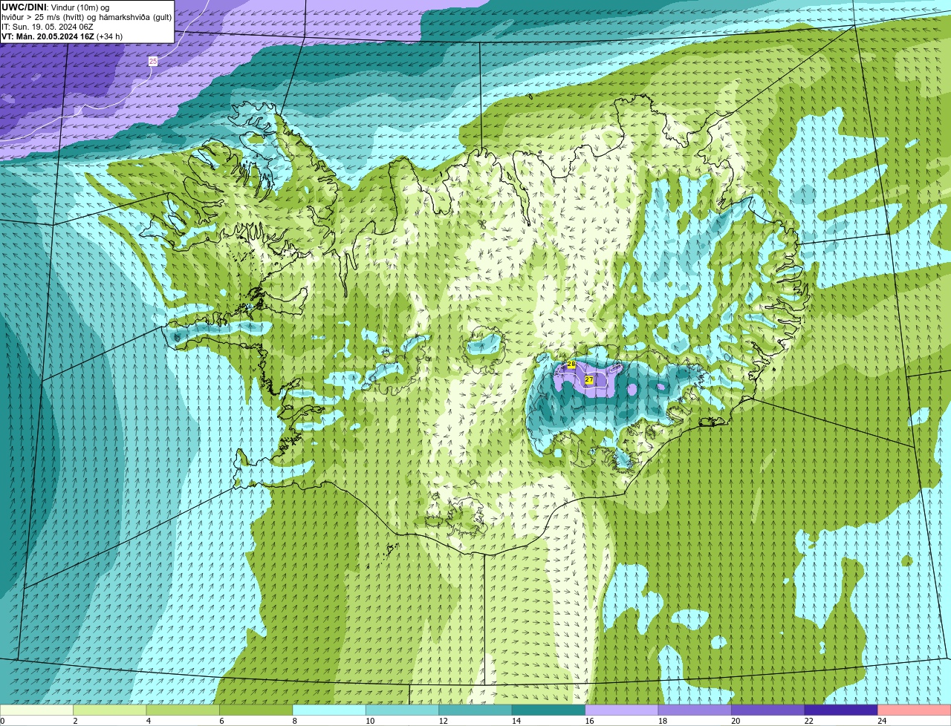Select the 8–10 m/s light cyan legend swatch
Viewport: 951px width, 726px height.
[329, 710]
